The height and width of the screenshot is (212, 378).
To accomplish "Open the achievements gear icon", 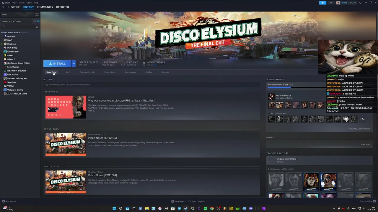I will click(x=144, y=63).
